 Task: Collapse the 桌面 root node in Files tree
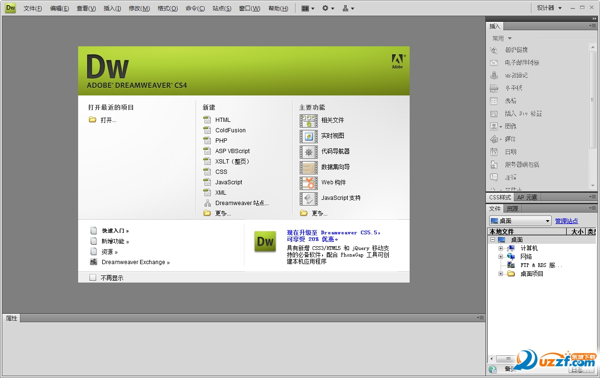493,240
